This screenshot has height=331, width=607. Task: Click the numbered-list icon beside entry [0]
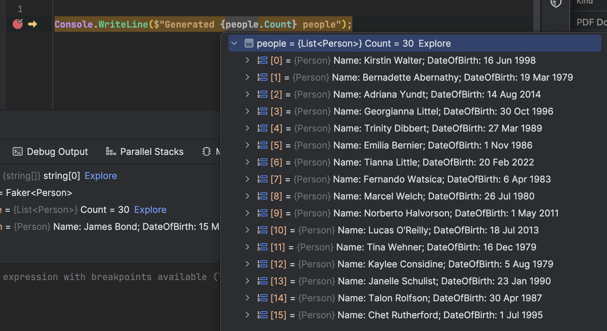262,60
